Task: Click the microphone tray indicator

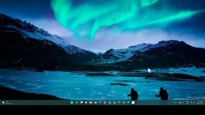Action: coord(184,103)
